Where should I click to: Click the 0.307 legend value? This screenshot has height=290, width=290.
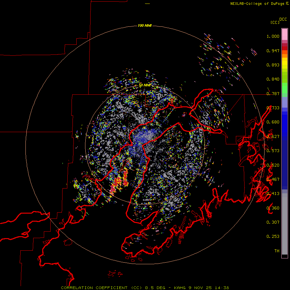tap(273, 222)
